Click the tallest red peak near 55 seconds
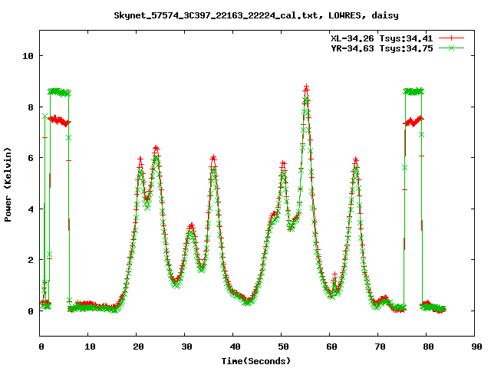 306,87
